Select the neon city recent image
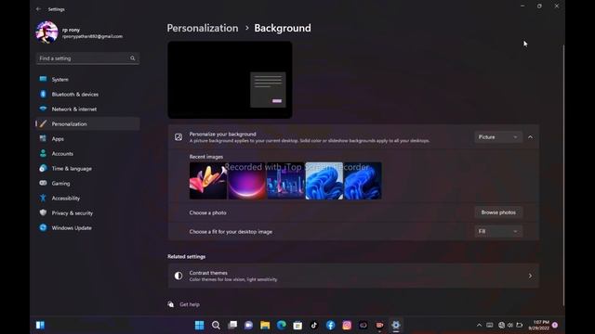The image size is (595, 334). coord(285,181)
